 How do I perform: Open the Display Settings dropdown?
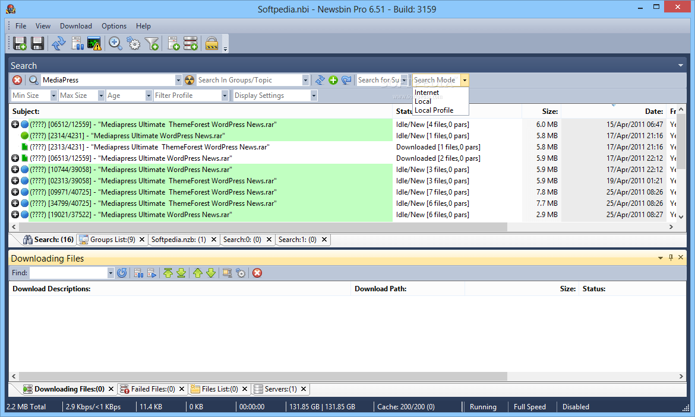pos(313,95)
